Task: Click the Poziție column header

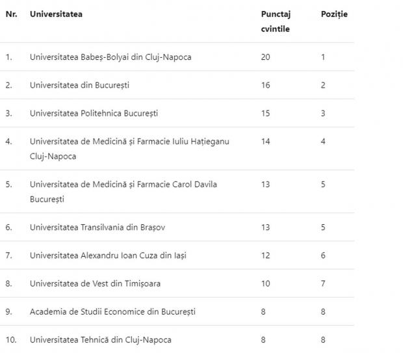Action: [334, 14]
